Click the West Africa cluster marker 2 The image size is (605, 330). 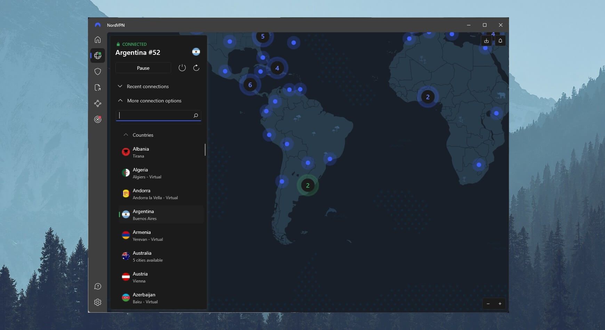(428, 97)
